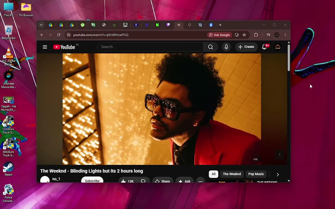Viewport: 335px width, 209px height.
Task: Expand the tab search dropdown arrow
Action: [41, 25]
